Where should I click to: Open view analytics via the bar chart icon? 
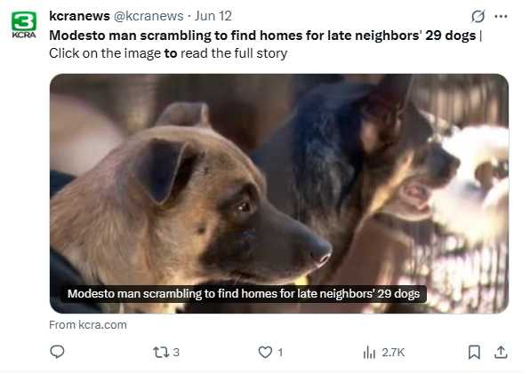[x=369, y=353]
